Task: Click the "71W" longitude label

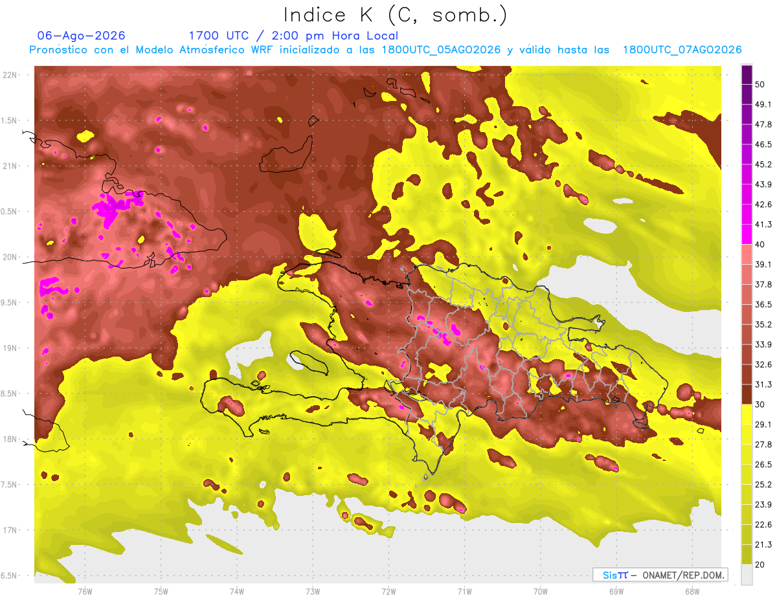Action: 464,591
